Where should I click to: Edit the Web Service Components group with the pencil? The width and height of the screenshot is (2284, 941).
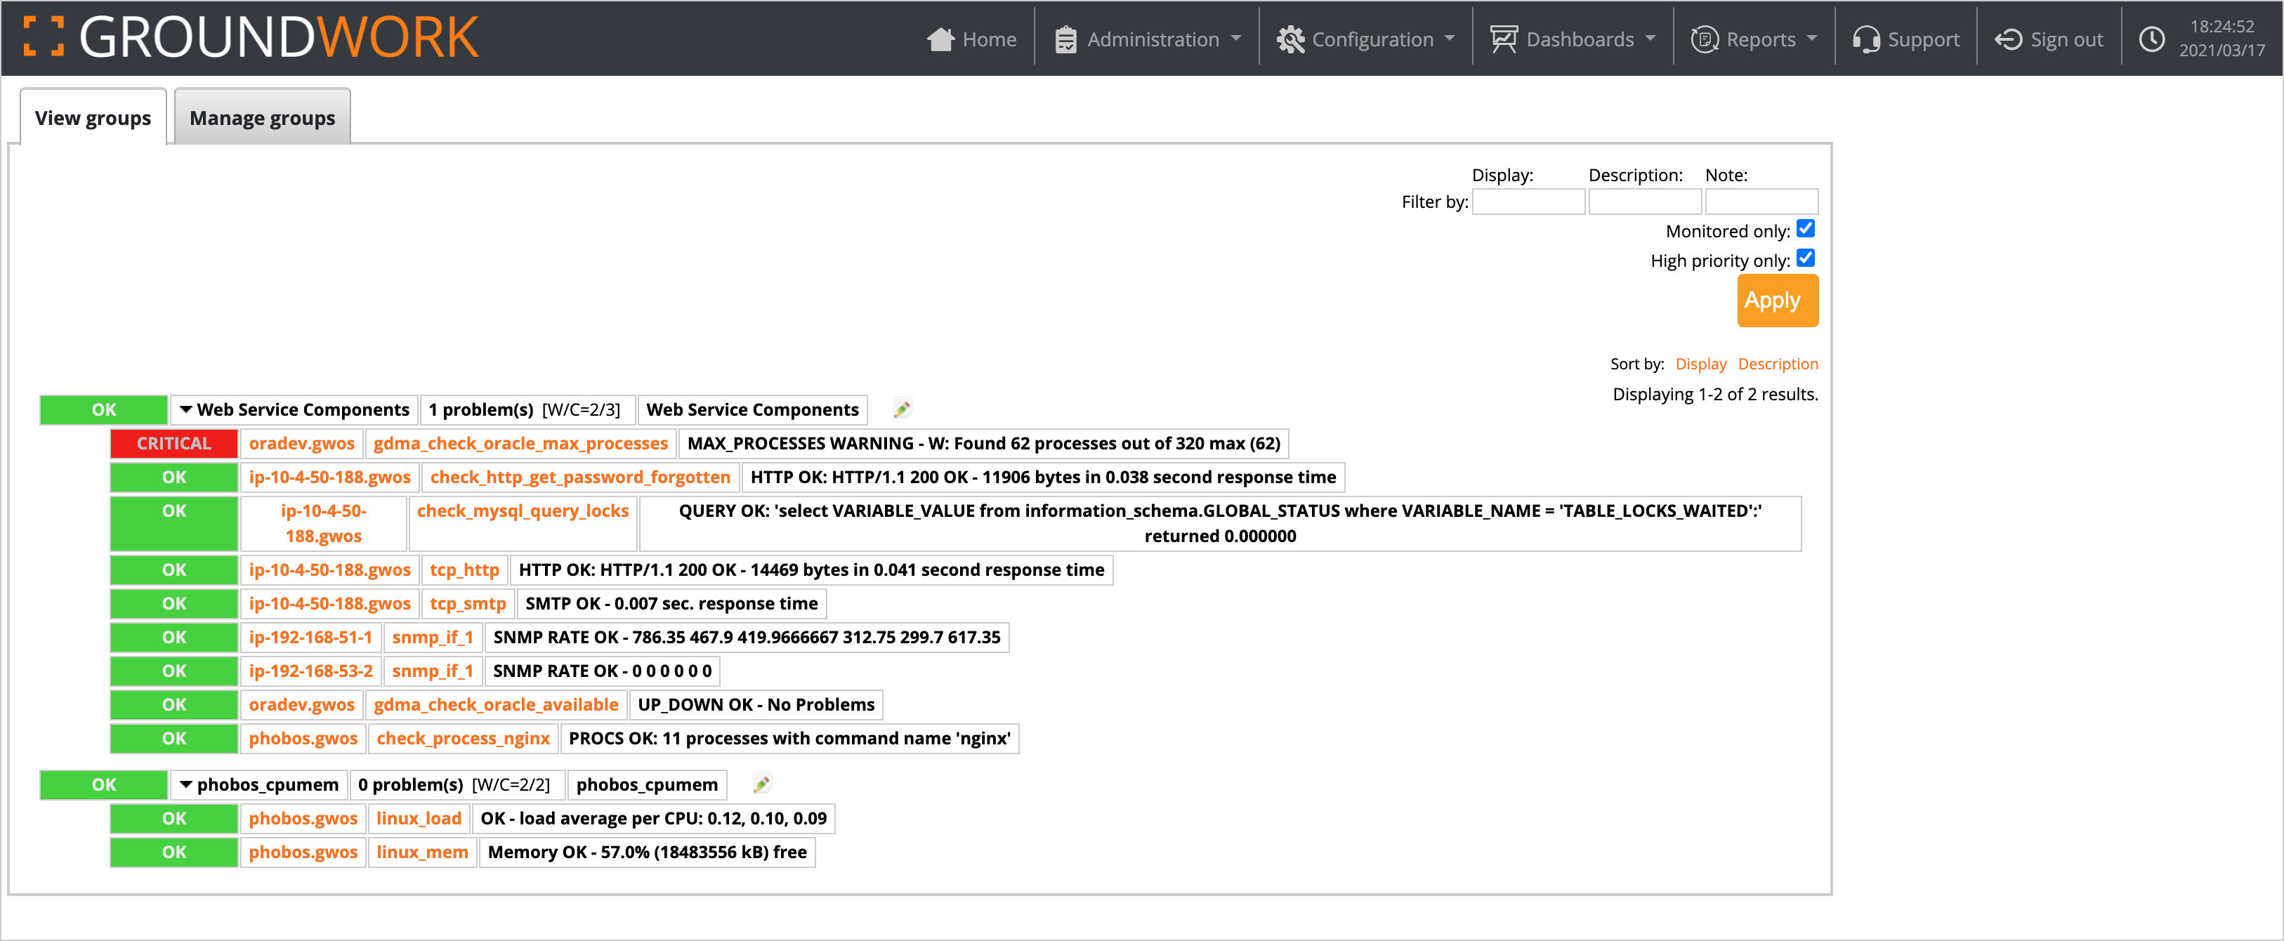pos(902,409)
